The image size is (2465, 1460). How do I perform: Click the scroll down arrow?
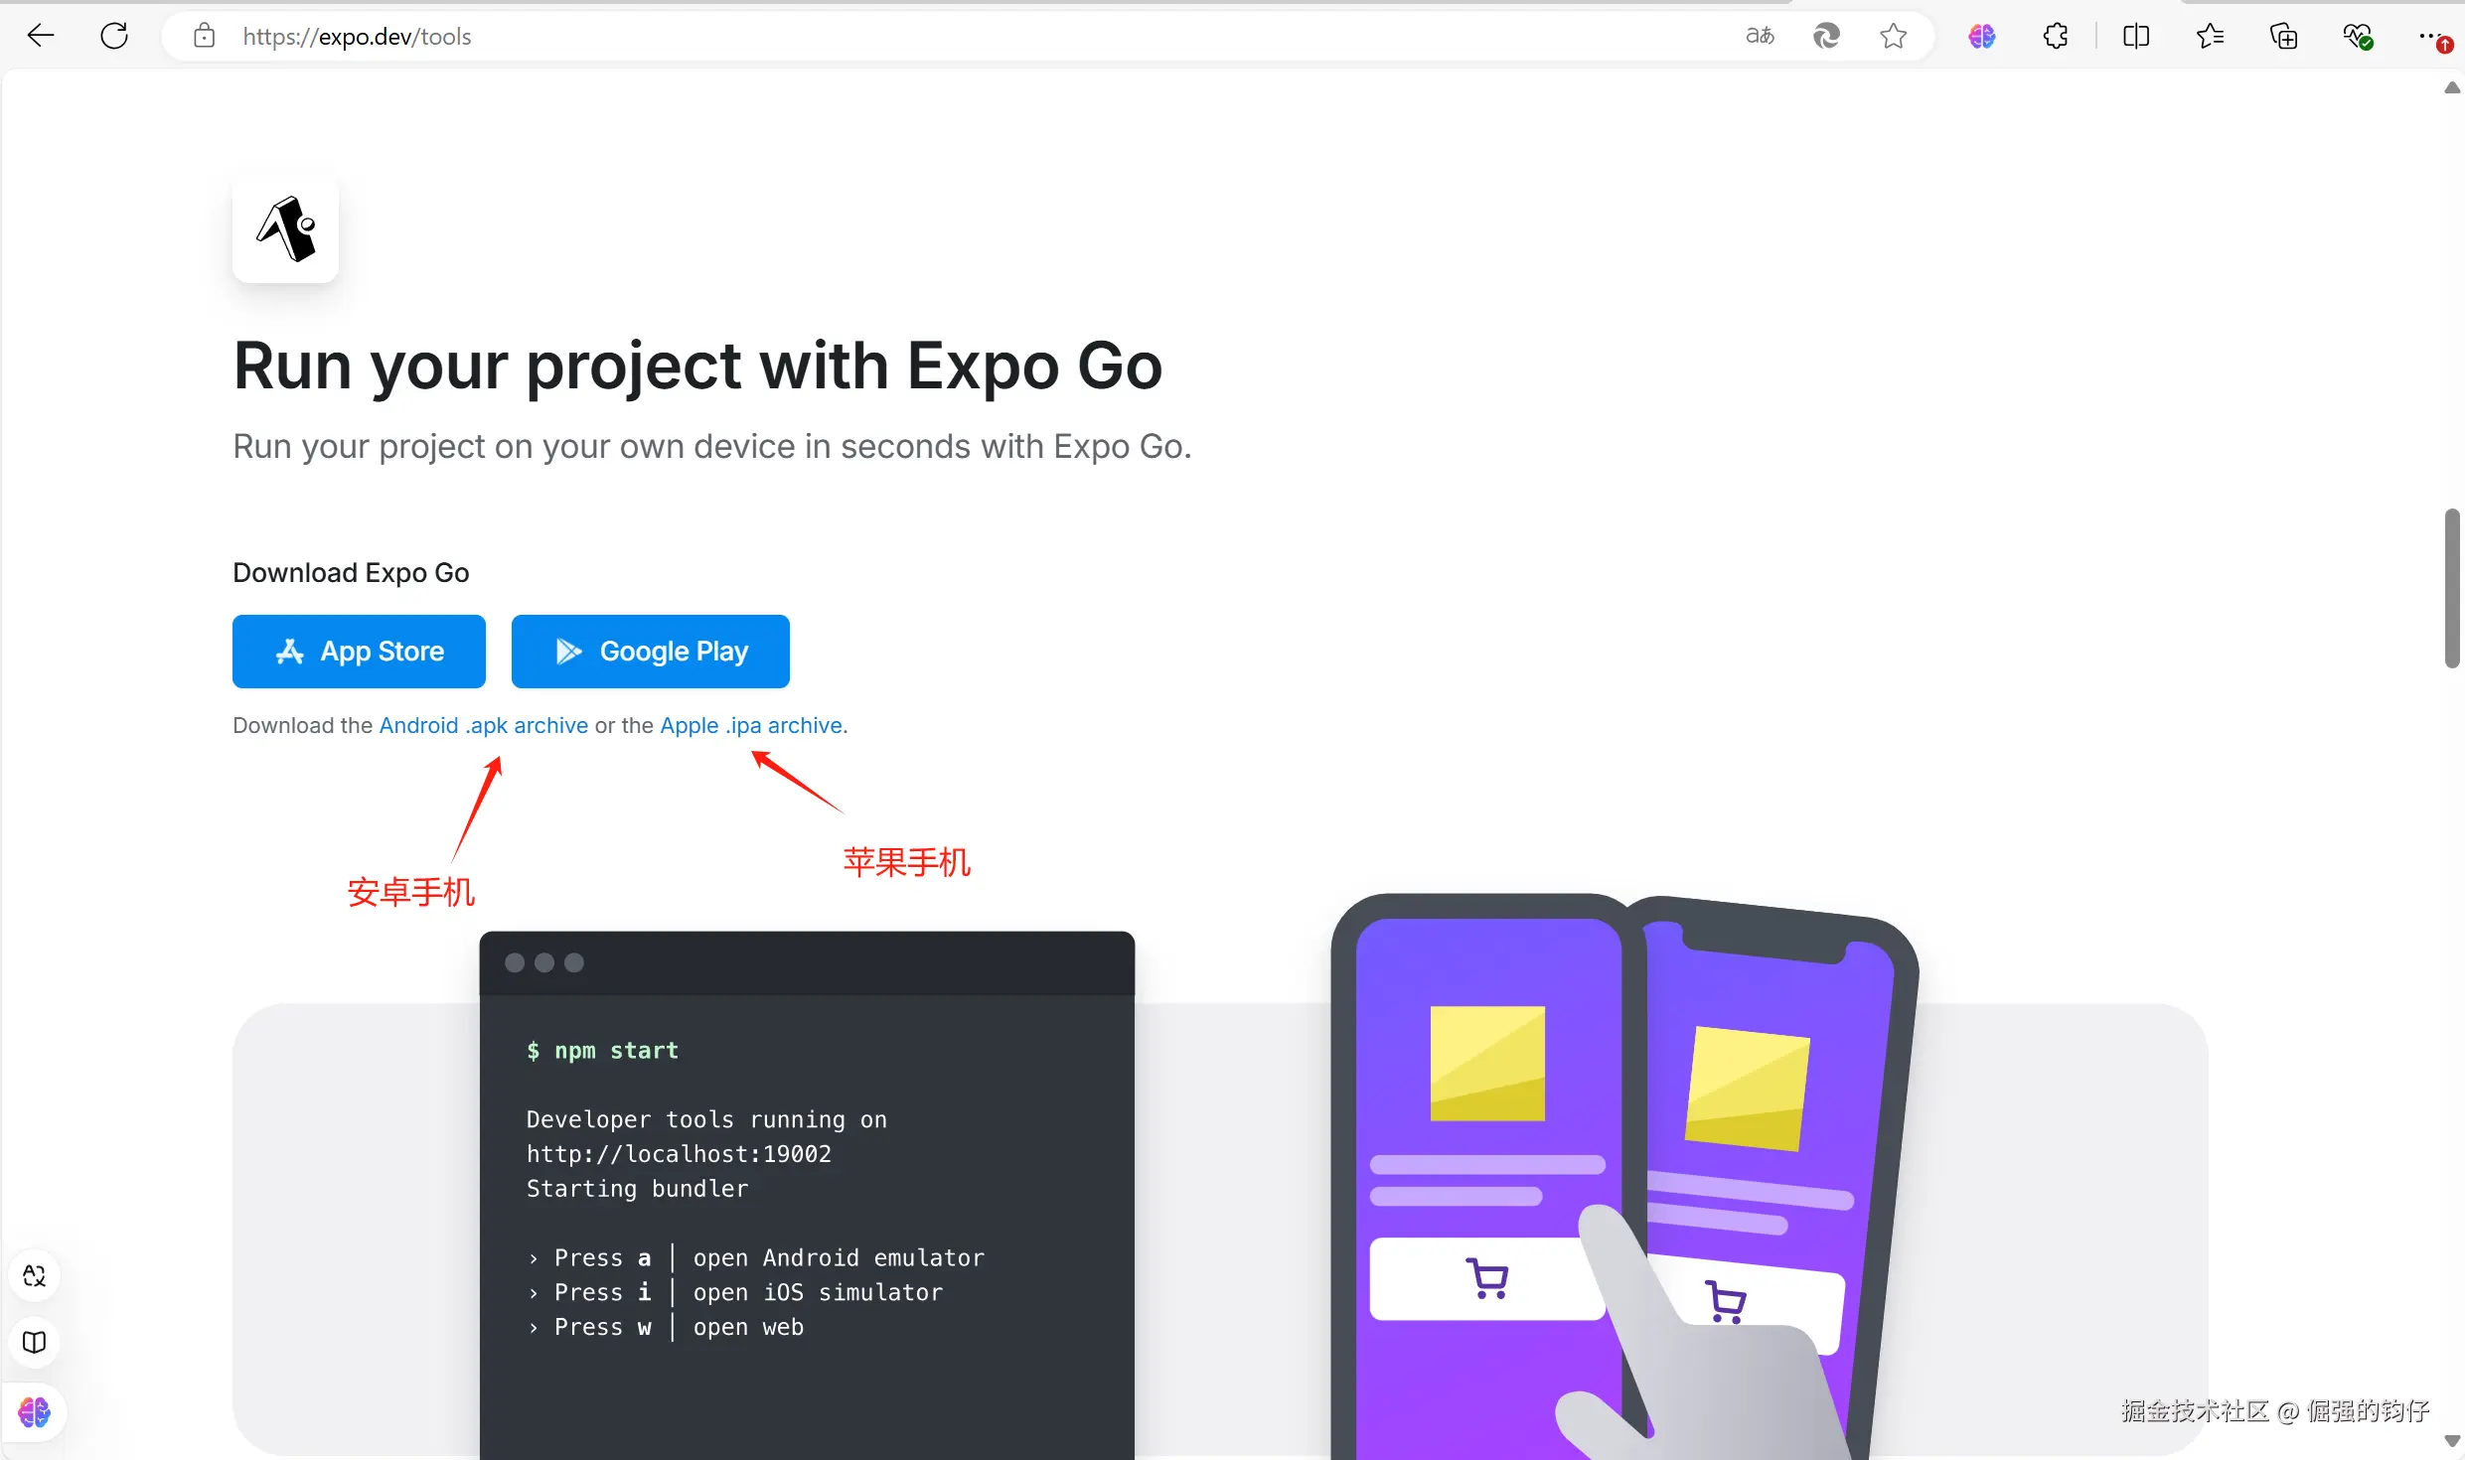2451,1440
